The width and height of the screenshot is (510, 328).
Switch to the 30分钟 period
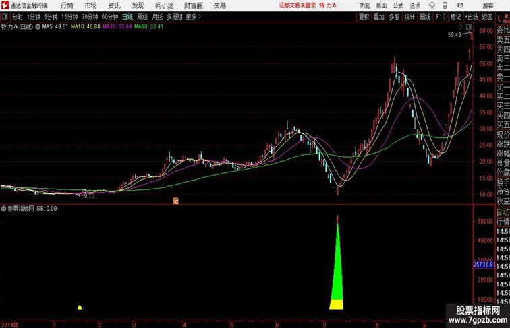(90, 17)
